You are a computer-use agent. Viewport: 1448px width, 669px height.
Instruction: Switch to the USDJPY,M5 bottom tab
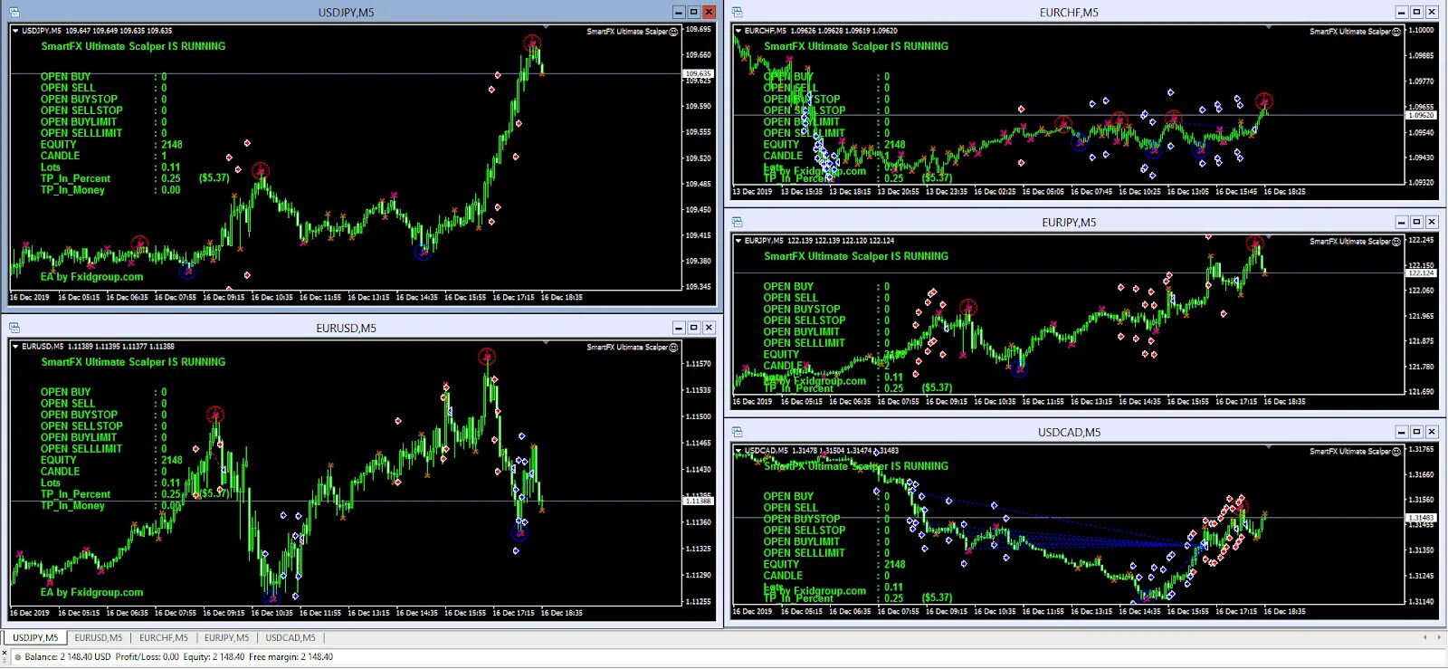[35, 638]
